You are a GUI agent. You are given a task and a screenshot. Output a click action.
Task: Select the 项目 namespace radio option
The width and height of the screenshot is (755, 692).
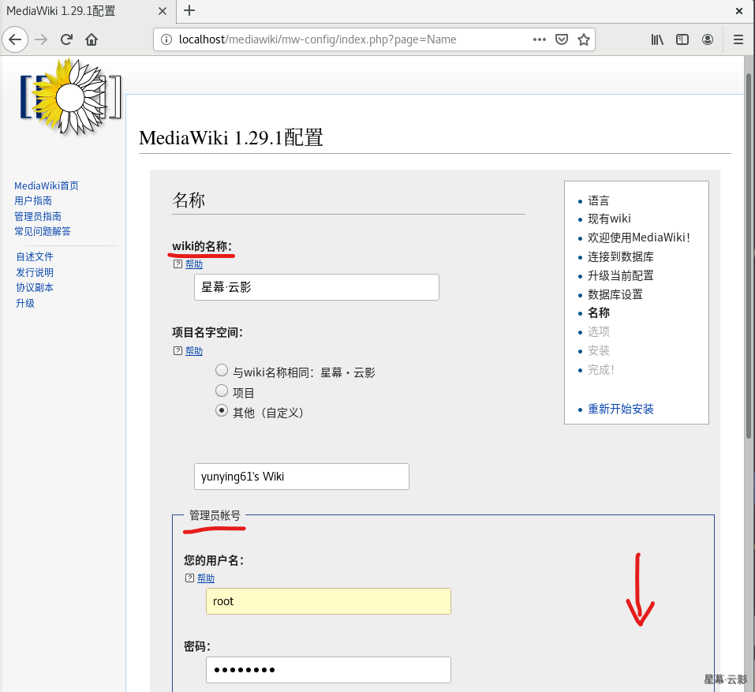click(222, 391)
